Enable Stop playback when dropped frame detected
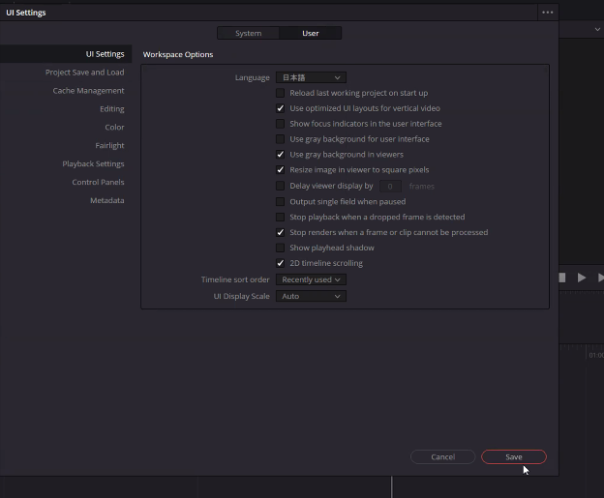Screen dimensions: 604x498 pos(281,218)
